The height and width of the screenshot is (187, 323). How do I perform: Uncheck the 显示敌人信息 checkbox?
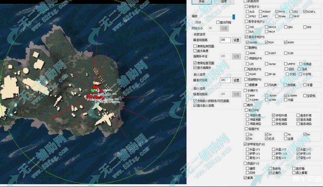point(195,105)
